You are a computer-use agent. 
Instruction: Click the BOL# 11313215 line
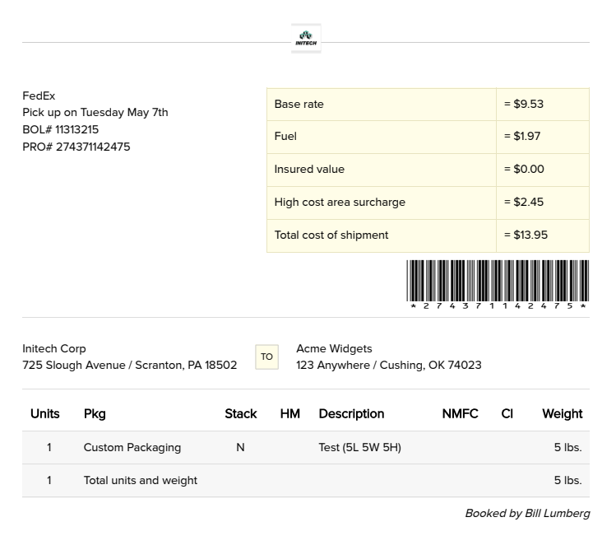coord(60,129)
